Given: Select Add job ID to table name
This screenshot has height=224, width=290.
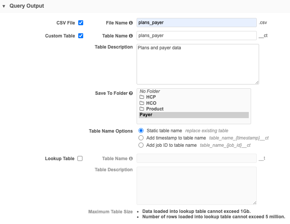Looking at the screenshot, I should point(141,145).
